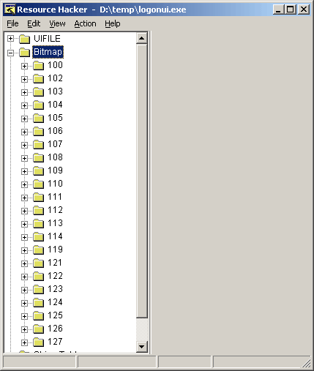
Task: Select resource label 103
Action: (x=55, y=91)
